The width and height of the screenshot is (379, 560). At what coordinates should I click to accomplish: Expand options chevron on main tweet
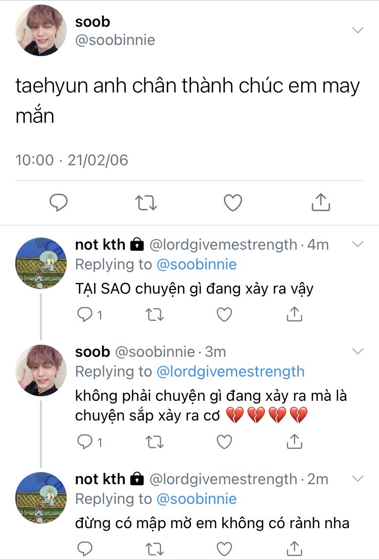[x=358, y=30]
